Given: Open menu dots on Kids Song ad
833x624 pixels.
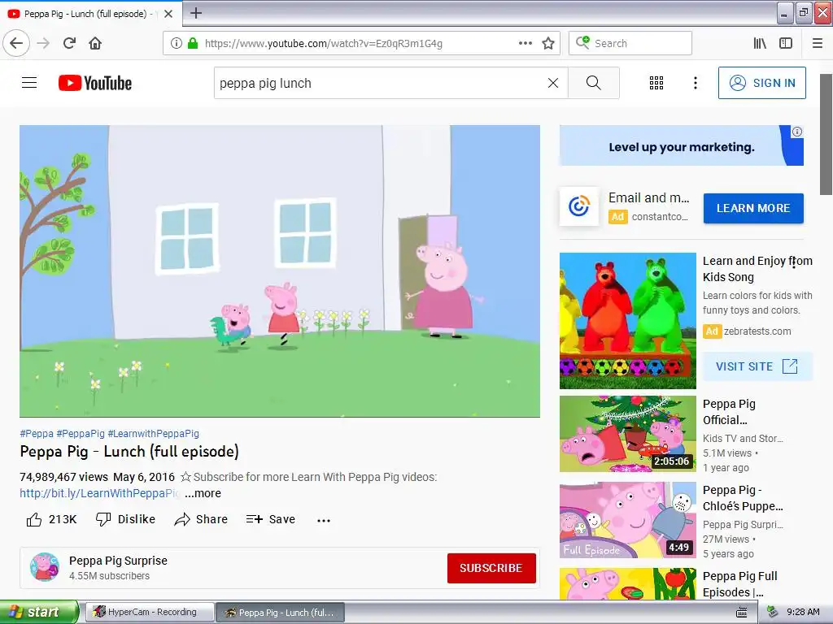Looking at the screenshot, I should pos(794,262).
